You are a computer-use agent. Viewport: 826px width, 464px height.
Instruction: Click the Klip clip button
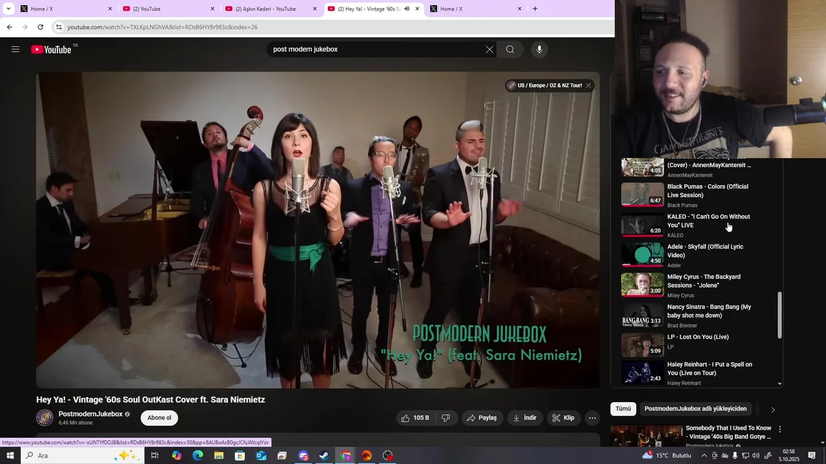[x=563, y=418]
